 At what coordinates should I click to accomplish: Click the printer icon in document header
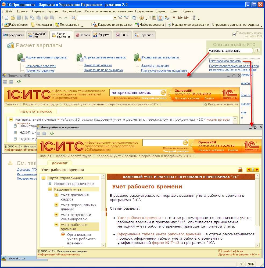(240, 170)
